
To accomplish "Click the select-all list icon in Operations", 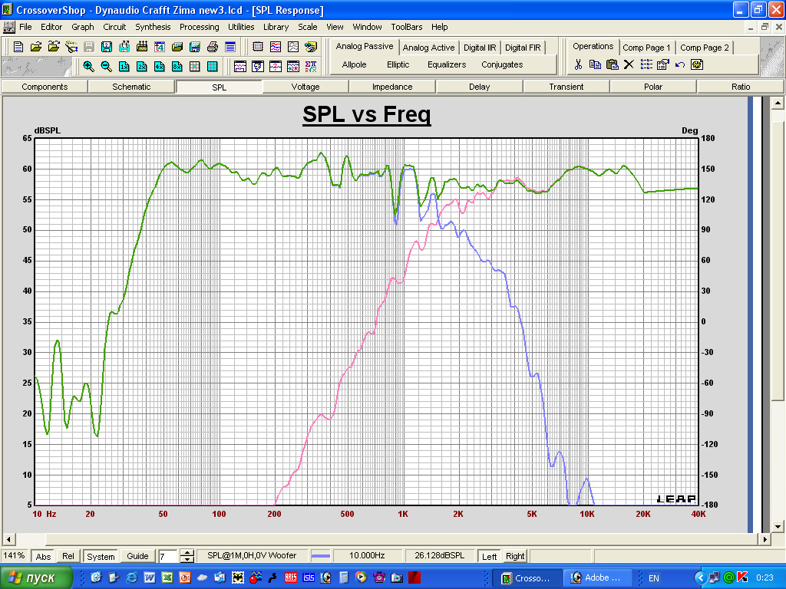I will coord(646,64).
